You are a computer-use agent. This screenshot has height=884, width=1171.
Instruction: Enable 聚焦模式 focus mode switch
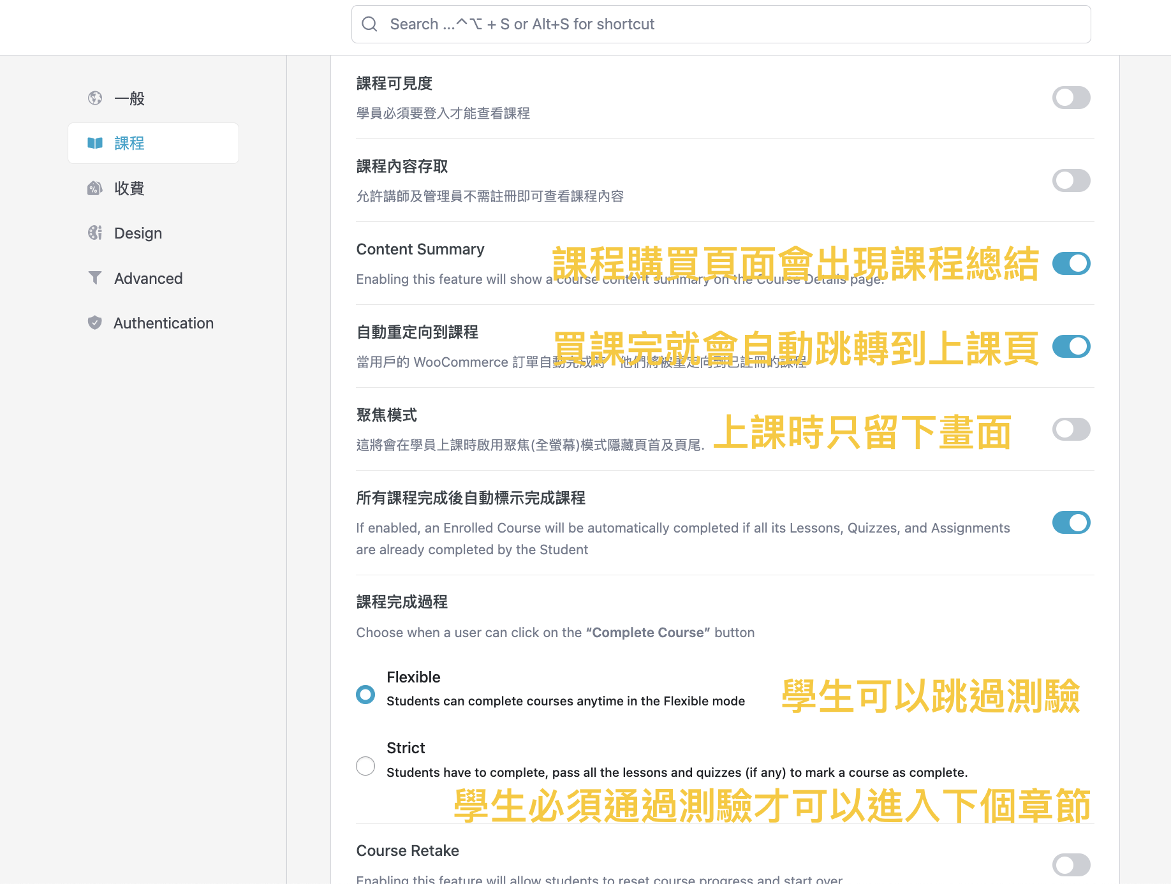point(1071,429)
